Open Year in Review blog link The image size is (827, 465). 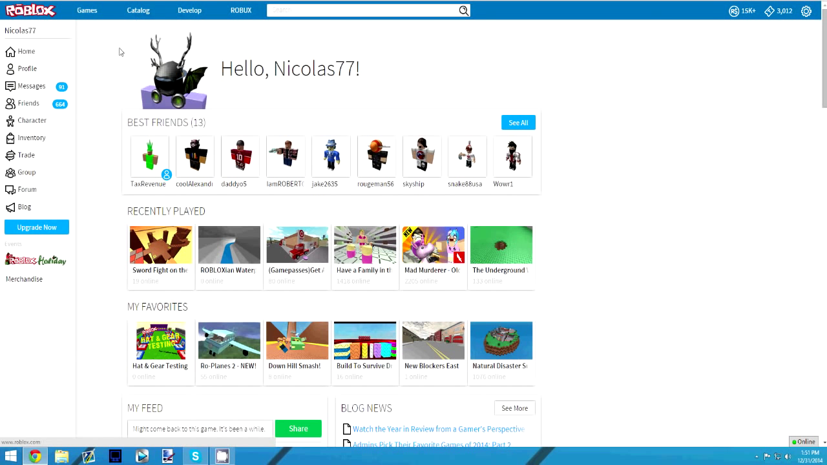(438, 429)
